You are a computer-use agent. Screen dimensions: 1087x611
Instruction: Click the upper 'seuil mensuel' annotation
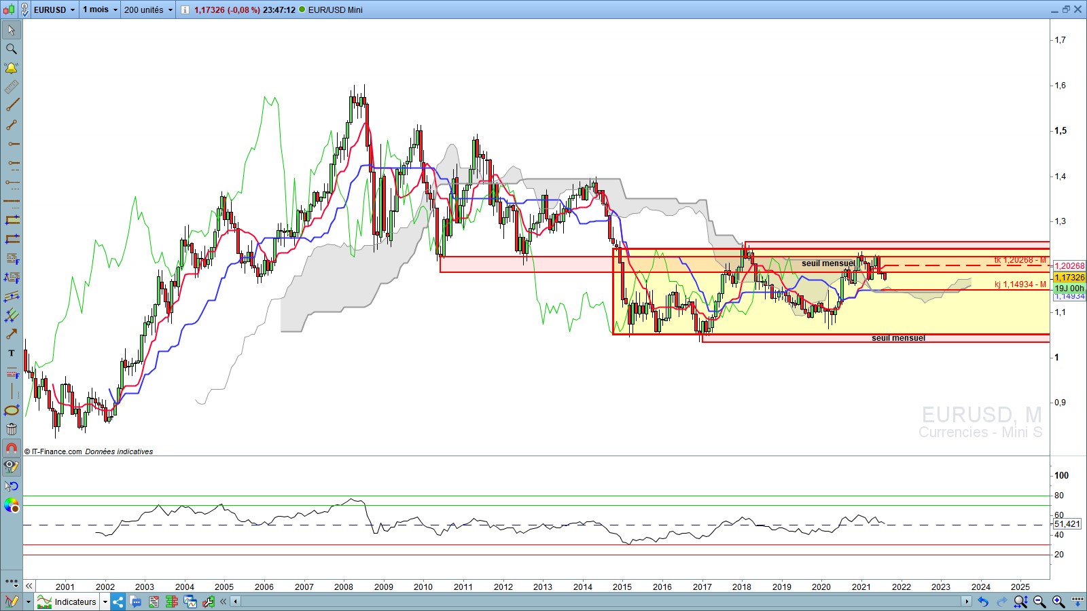[828, 263]
